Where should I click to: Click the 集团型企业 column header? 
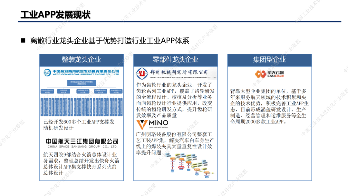269,60
